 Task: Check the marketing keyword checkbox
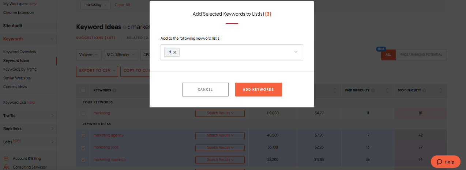[83, 113]
